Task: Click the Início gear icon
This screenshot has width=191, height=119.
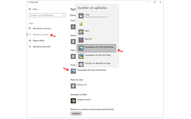Action: pyautogui.click(x=30, y=9)
